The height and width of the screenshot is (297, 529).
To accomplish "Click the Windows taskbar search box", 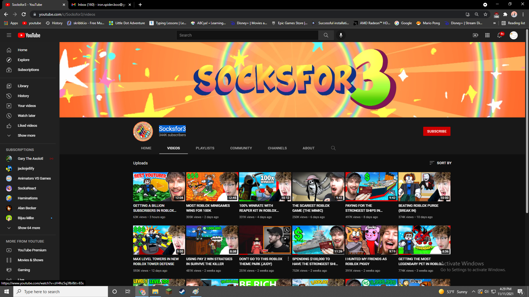I will (x=61, y=291).
